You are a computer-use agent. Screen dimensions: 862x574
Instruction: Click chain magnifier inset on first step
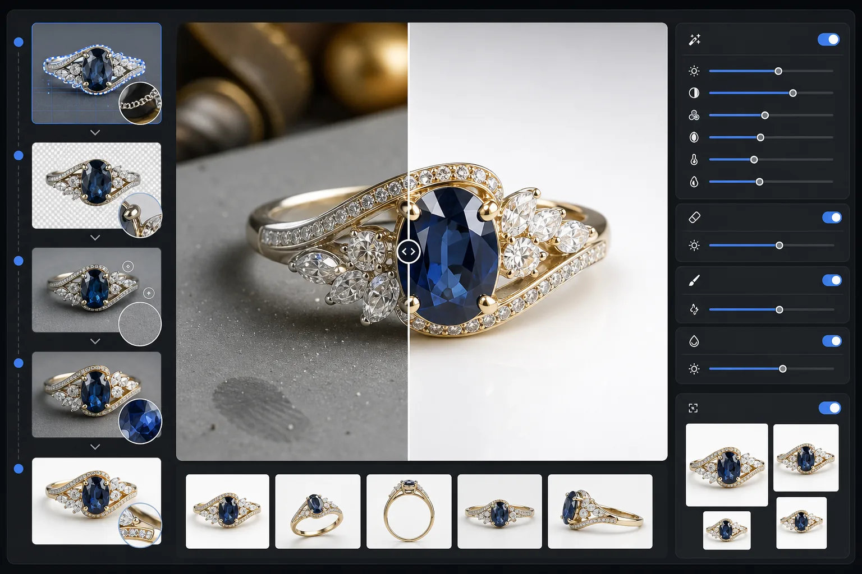(x=140, y=103)
